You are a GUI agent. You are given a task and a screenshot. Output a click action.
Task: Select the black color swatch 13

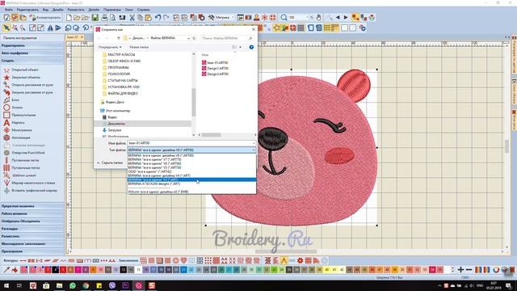click(x=124, y=270)
